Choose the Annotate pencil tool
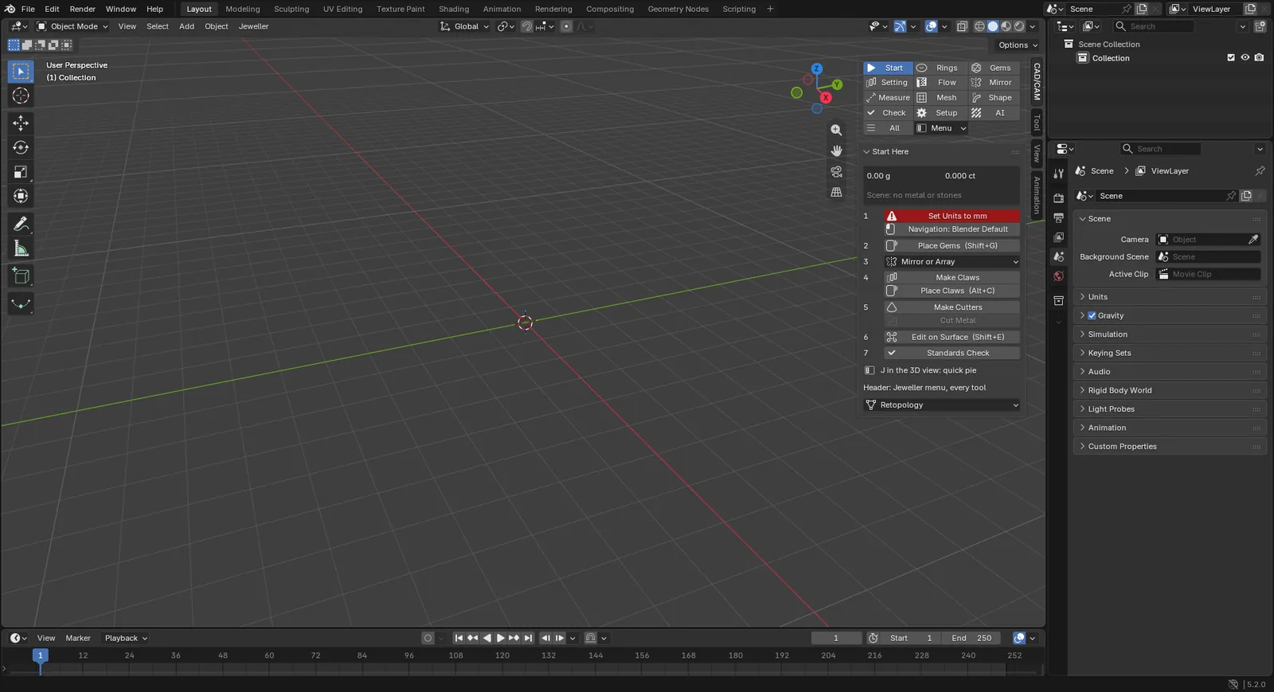 [21, 224]
